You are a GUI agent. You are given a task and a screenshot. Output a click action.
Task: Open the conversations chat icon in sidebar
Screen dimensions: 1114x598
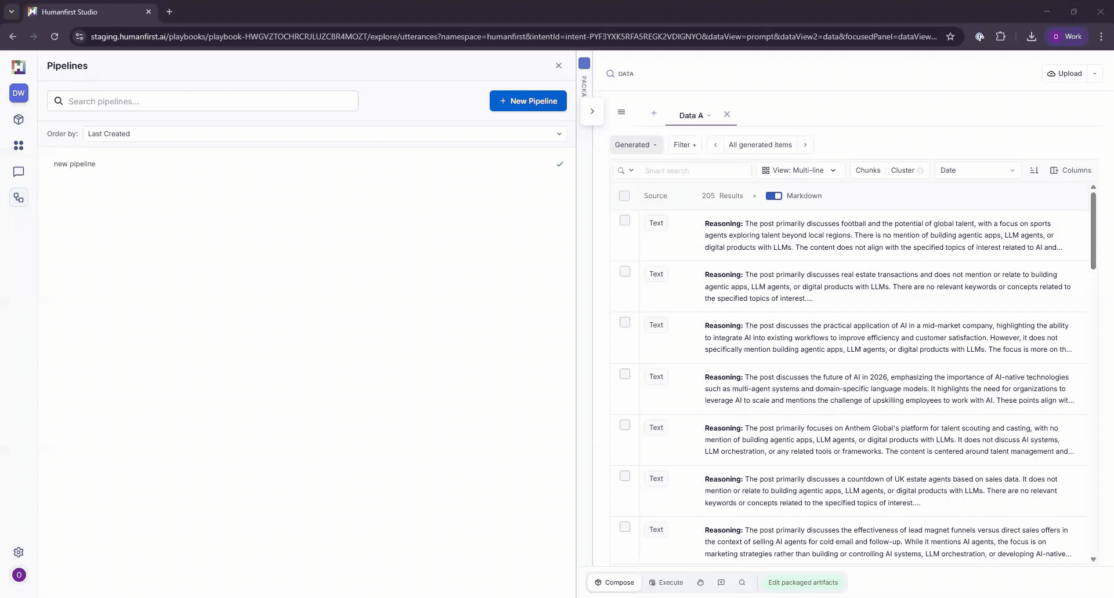19,172
